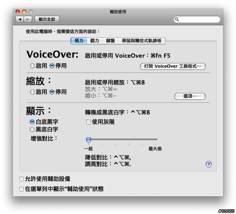Enable VoiceOver with the 啟用 radio button
236x214 pixels.
tap(32, 66)
